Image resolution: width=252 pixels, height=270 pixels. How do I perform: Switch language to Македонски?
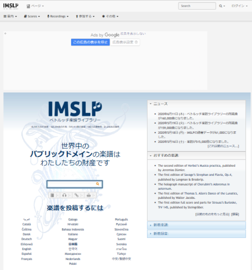[x=73, y=254]
